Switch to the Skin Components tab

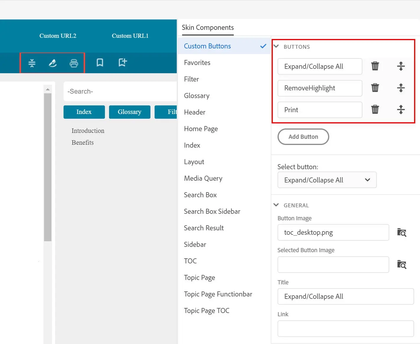tap(207, 27)
